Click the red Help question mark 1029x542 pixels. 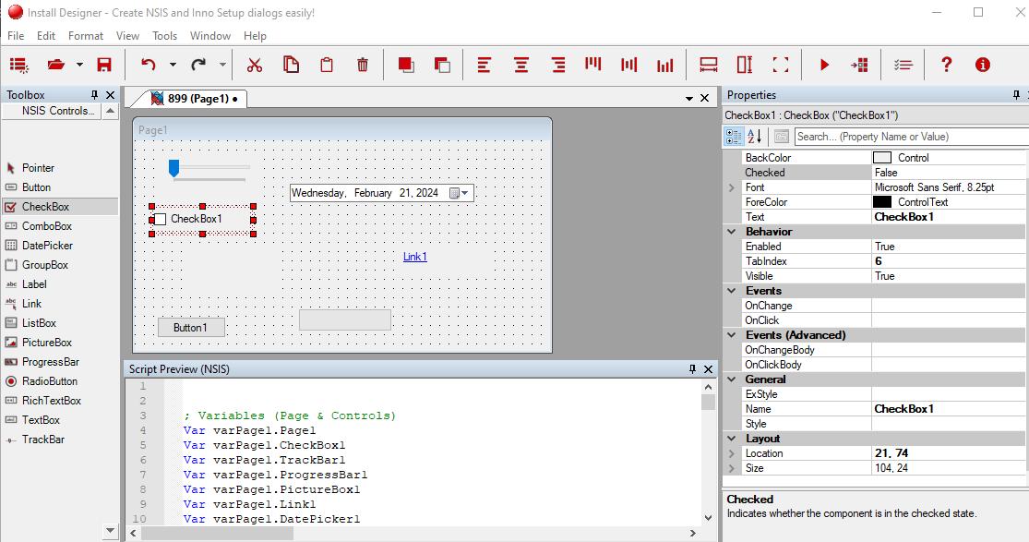946,65
